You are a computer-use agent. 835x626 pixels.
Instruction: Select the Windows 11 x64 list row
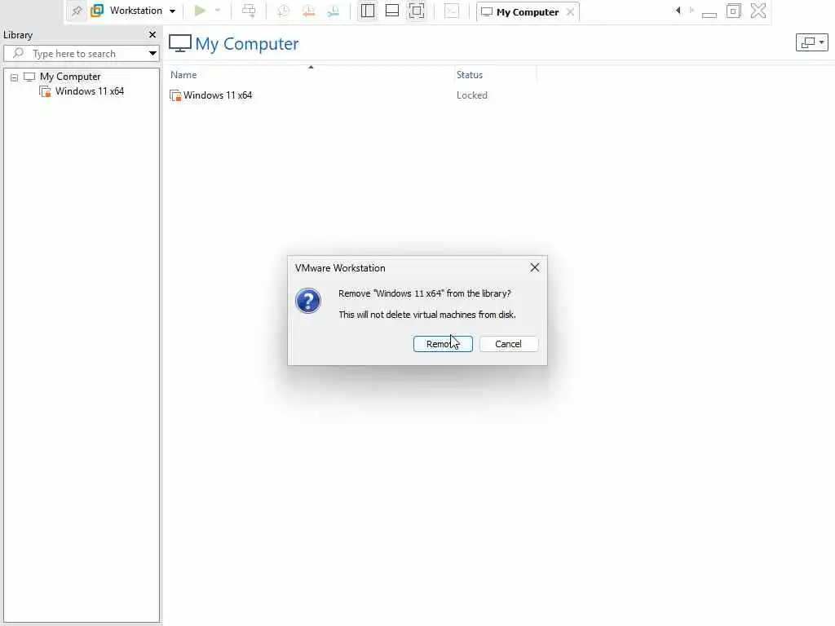coord(351,95)
